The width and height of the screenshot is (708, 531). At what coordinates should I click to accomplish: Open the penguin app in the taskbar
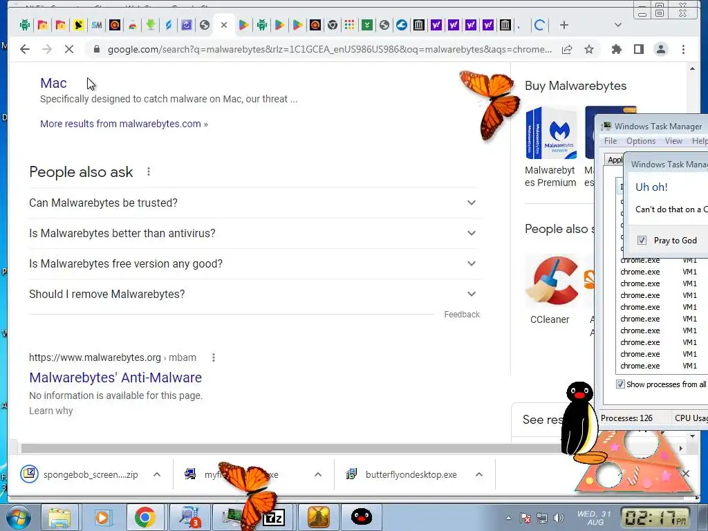click(361, 517)
